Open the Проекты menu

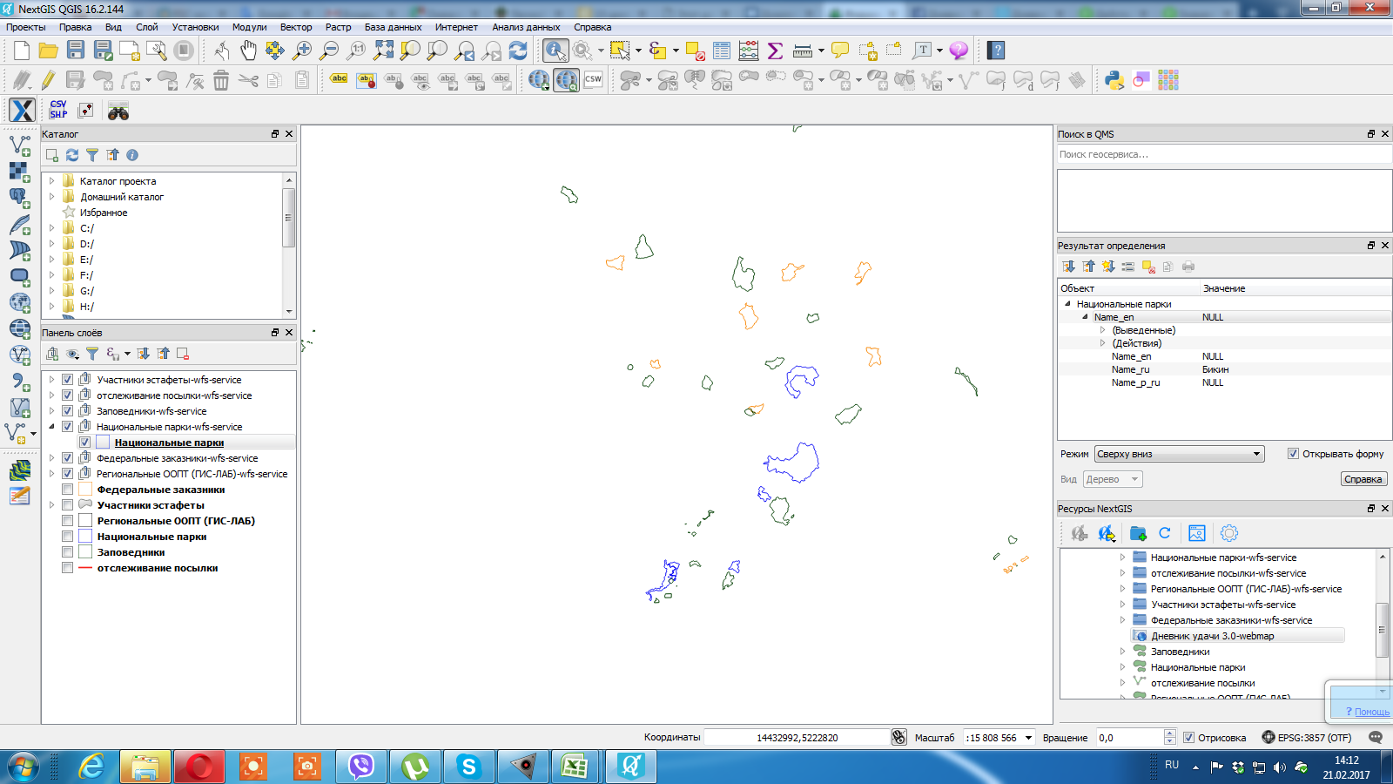tap(26, 27)
